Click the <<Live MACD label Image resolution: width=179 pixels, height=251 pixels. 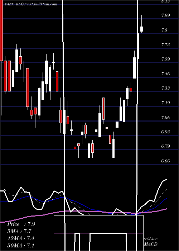pos(151,241)
